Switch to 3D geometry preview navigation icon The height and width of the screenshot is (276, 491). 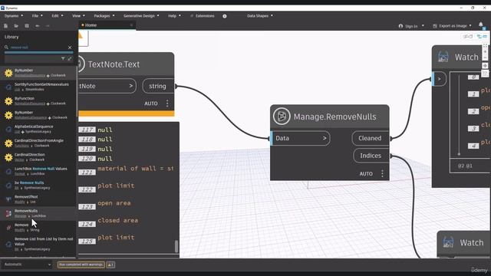pos(468,37)
